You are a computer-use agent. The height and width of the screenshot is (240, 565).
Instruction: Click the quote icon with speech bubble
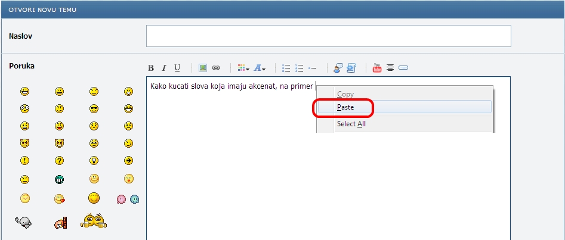pyautogui.click(x=338, y=68)
